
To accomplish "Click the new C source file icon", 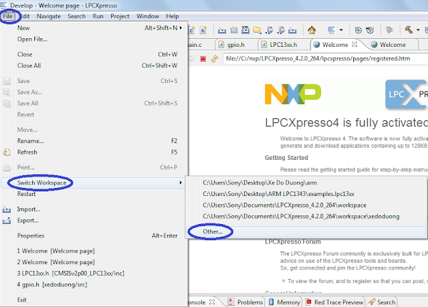I will [192, 30].
